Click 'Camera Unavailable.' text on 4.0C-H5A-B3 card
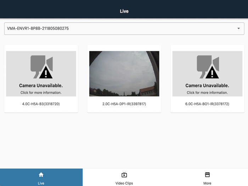 (x=41, y=86)
